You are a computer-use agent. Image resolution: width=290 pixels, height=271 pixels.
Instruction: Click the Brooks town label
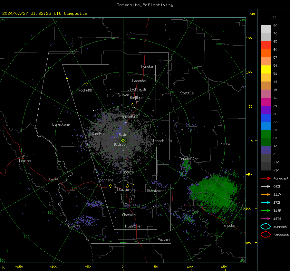[229, 226]
